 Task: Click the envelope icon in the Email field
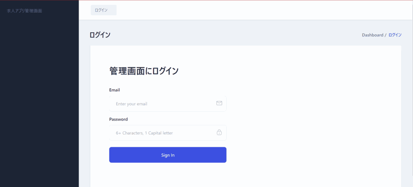[x=219, y=103]
